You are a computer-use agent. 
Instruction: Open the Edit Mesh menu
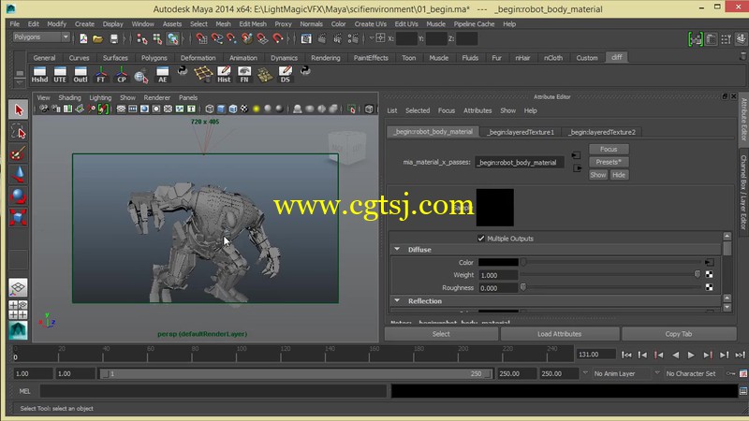[x=253, y=24]
